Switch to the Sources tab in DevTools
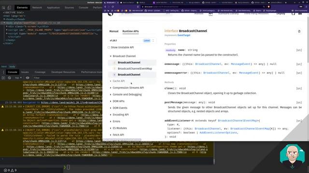Screen dimensions: 309x173 (70, 8)
